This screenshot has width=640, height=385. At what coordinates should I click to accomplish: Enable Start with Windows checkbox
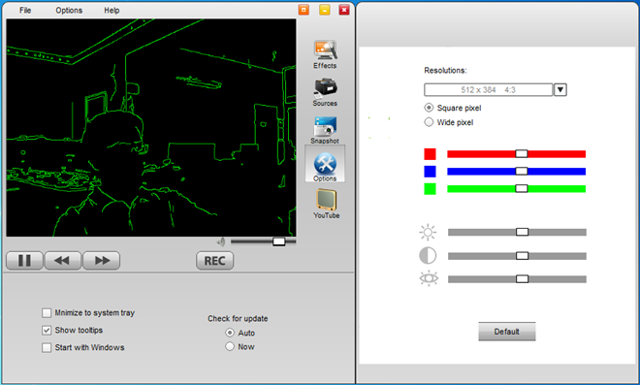47,347
